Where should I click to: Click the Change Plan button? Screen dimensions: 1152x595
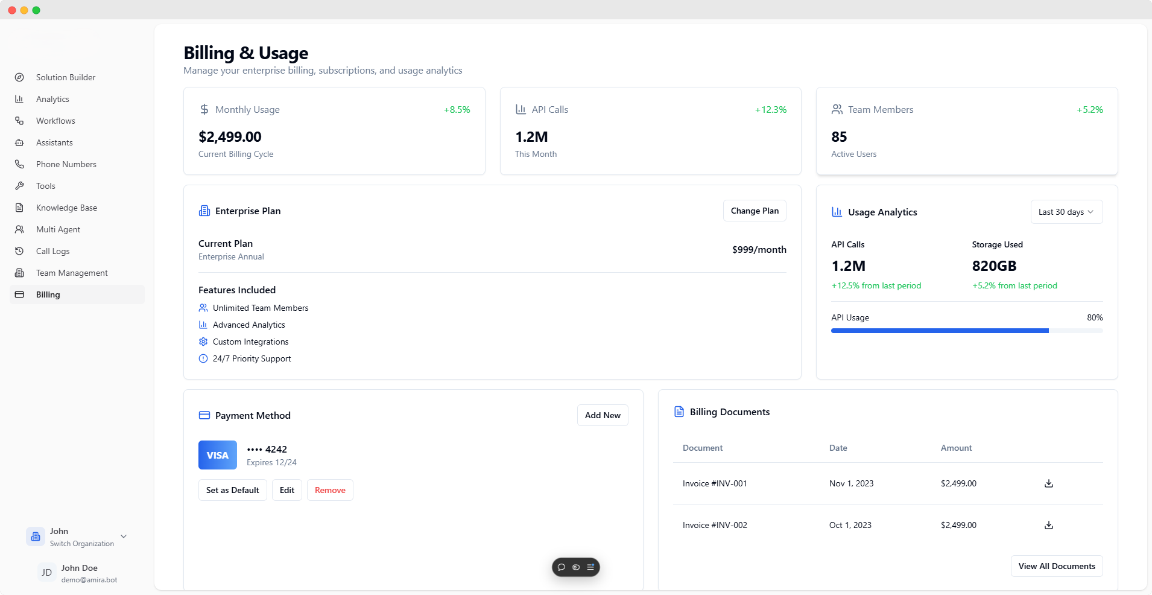(755, 211)
